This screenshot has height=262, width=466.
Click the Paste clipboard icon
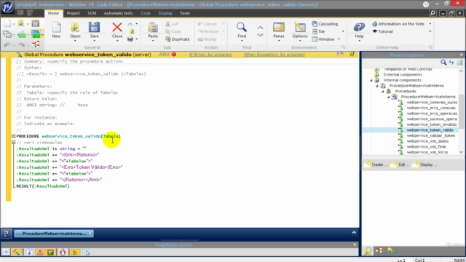click(x=153, y=28)
